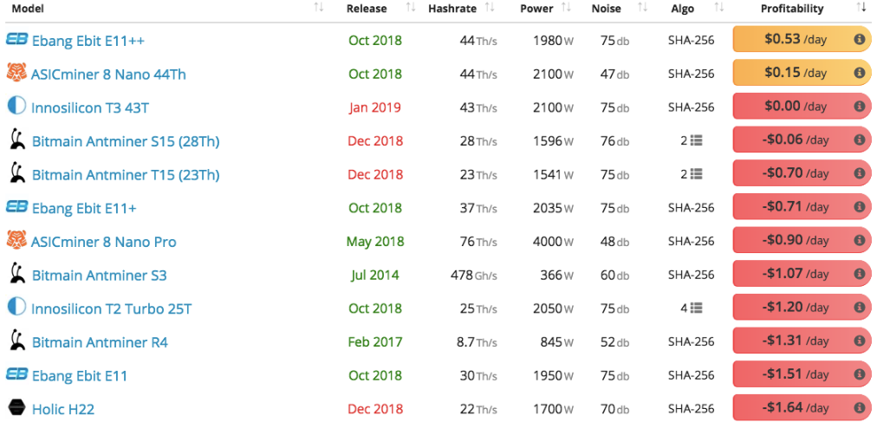877x422 pixels.
Task: Open the info icon on the $0.53/day profitability
Action: click(860, 40)
